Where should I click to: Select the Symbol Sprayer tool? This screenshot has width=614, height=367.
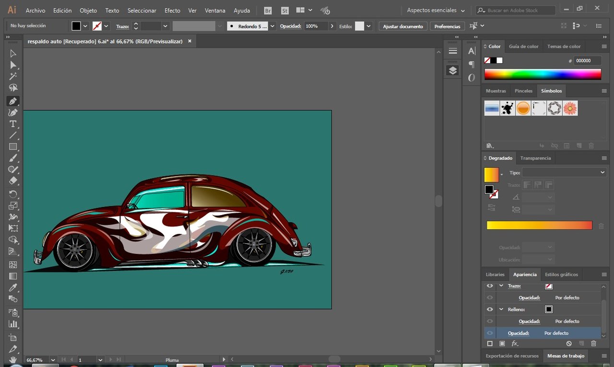(13, 312)
